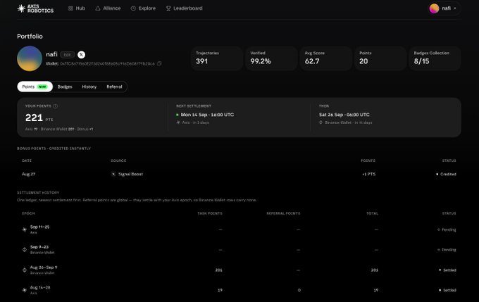Image resolution: width=479 pixels, height=302 pixels.
Task: Click the Avg Score 62.7 card
Action: click(326, 58)
